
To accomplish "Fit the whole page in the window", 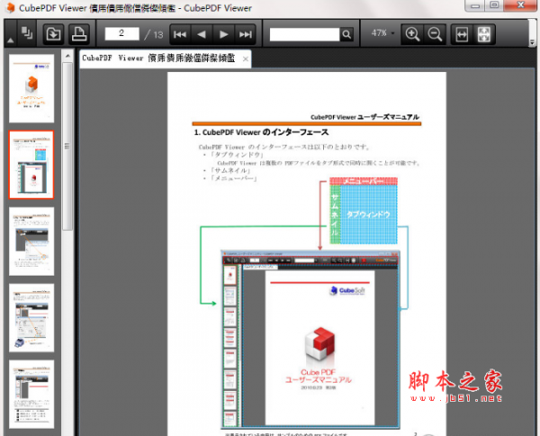I will click(x=484, y=34).
